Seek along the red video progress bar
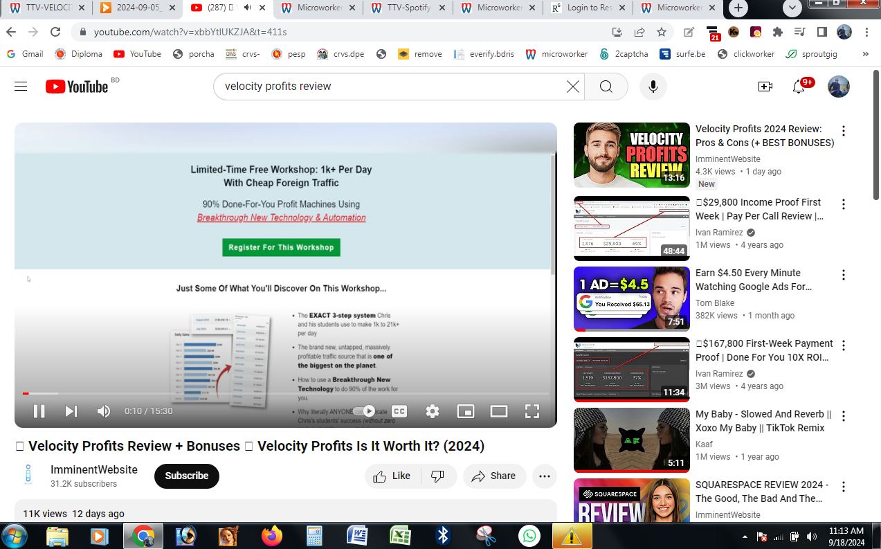This screenshot has height=549, width=881. point(285,393)
